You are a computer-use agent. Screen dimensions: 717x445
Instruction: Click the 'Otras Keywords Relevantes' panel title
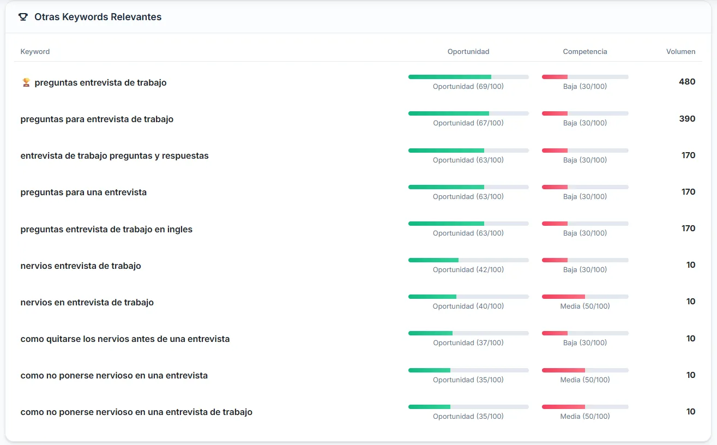point(98,17)
